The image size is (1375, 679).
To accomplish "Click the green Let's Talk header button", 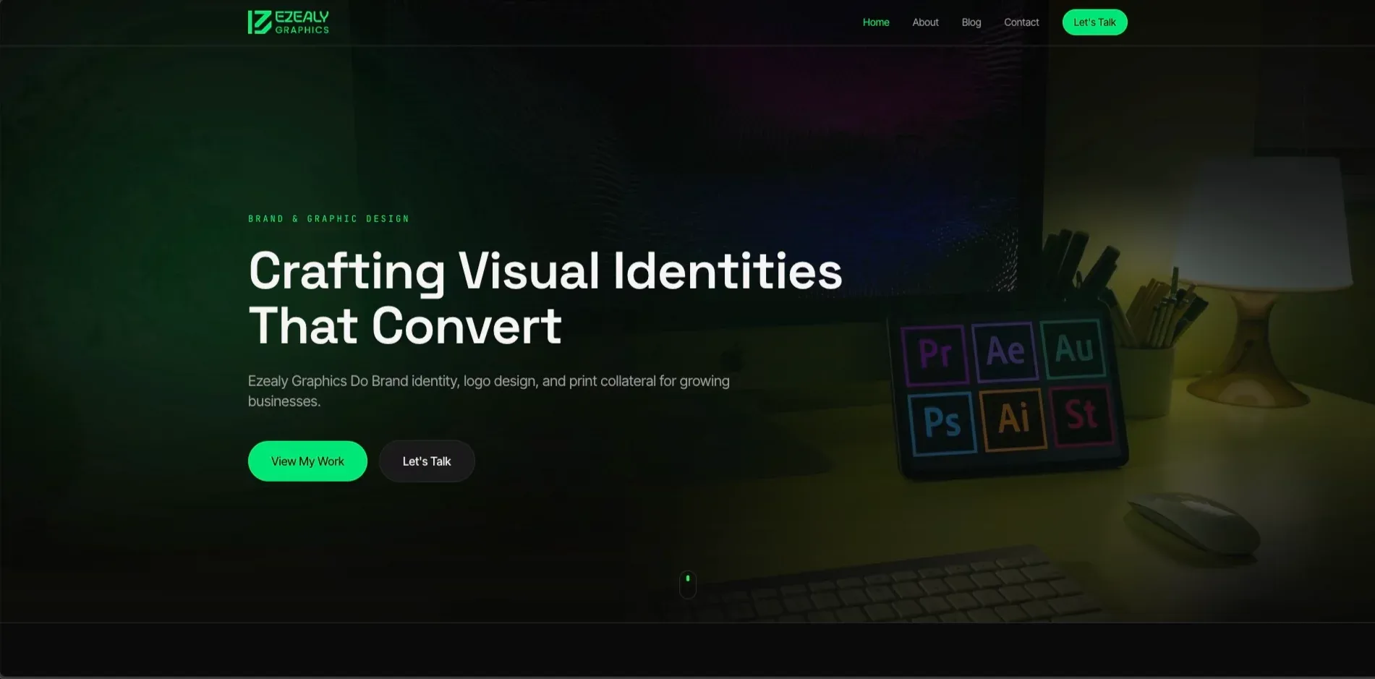I will tap(1094, 22).
